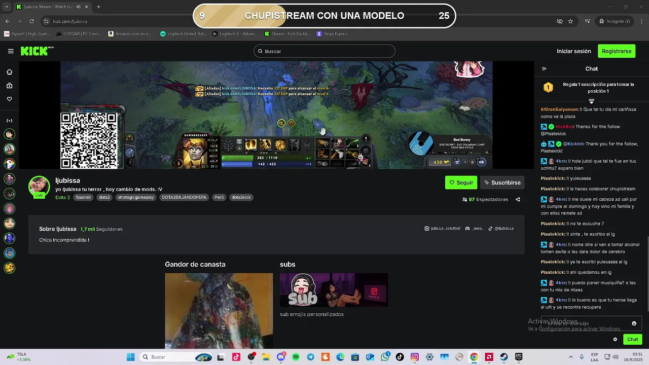Select the Spanish tag
Image resolution: width=649 pixels, height=365 pixels.
83,197
